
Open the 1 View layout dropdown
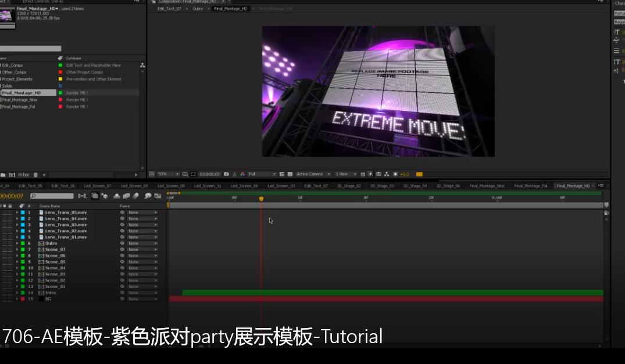(x=345, y=174)
